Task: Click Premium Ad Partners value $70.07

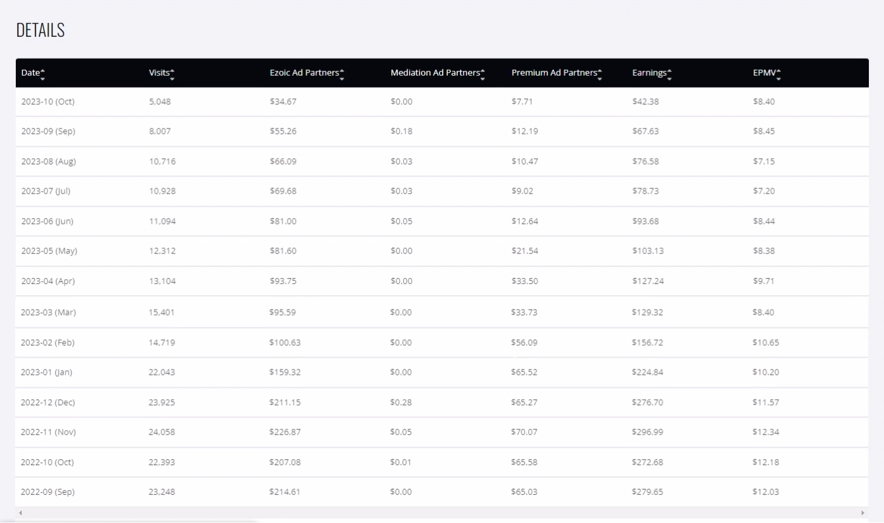Action: (525, 432)
